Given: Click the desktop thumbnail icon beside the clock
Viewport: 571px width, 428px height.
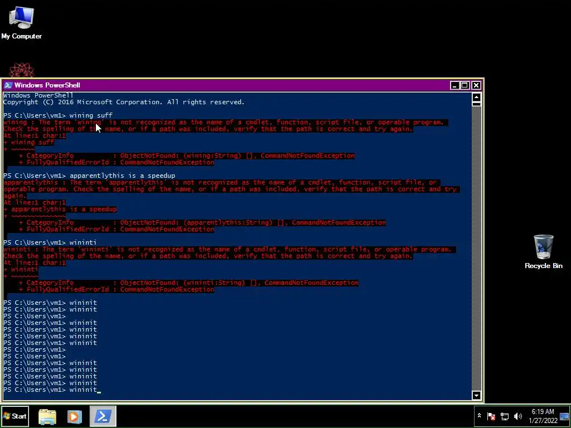Looking at the screenshot, I should [x=564, y=416].
